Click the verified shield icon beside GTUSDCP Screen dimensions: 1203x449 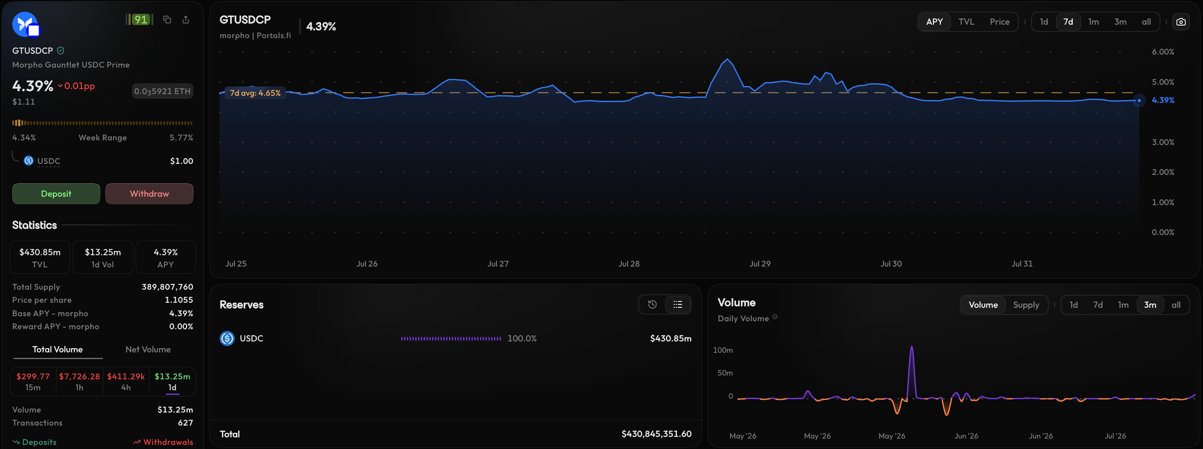point(60,51)
